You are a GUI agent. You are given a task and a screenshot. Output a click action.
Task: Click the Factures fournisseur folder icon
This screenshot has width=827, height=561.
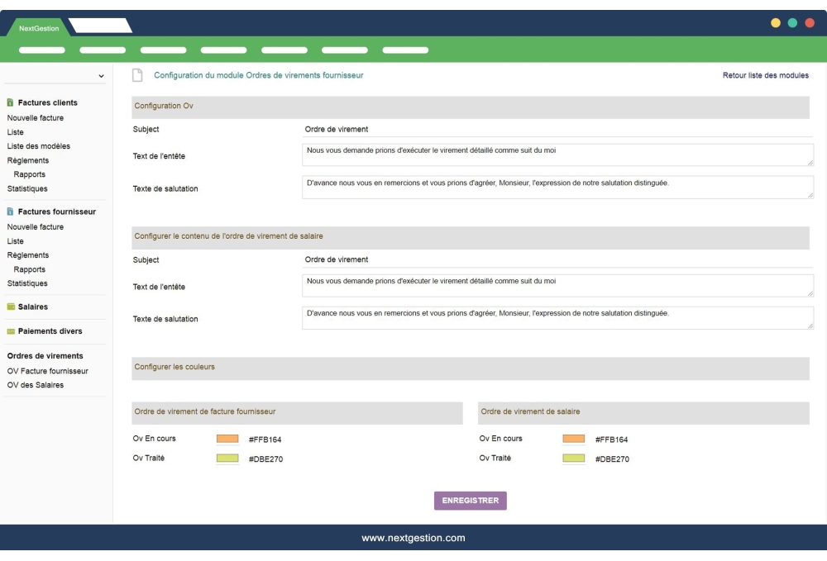pyautogui.click(x=9, y=213)
